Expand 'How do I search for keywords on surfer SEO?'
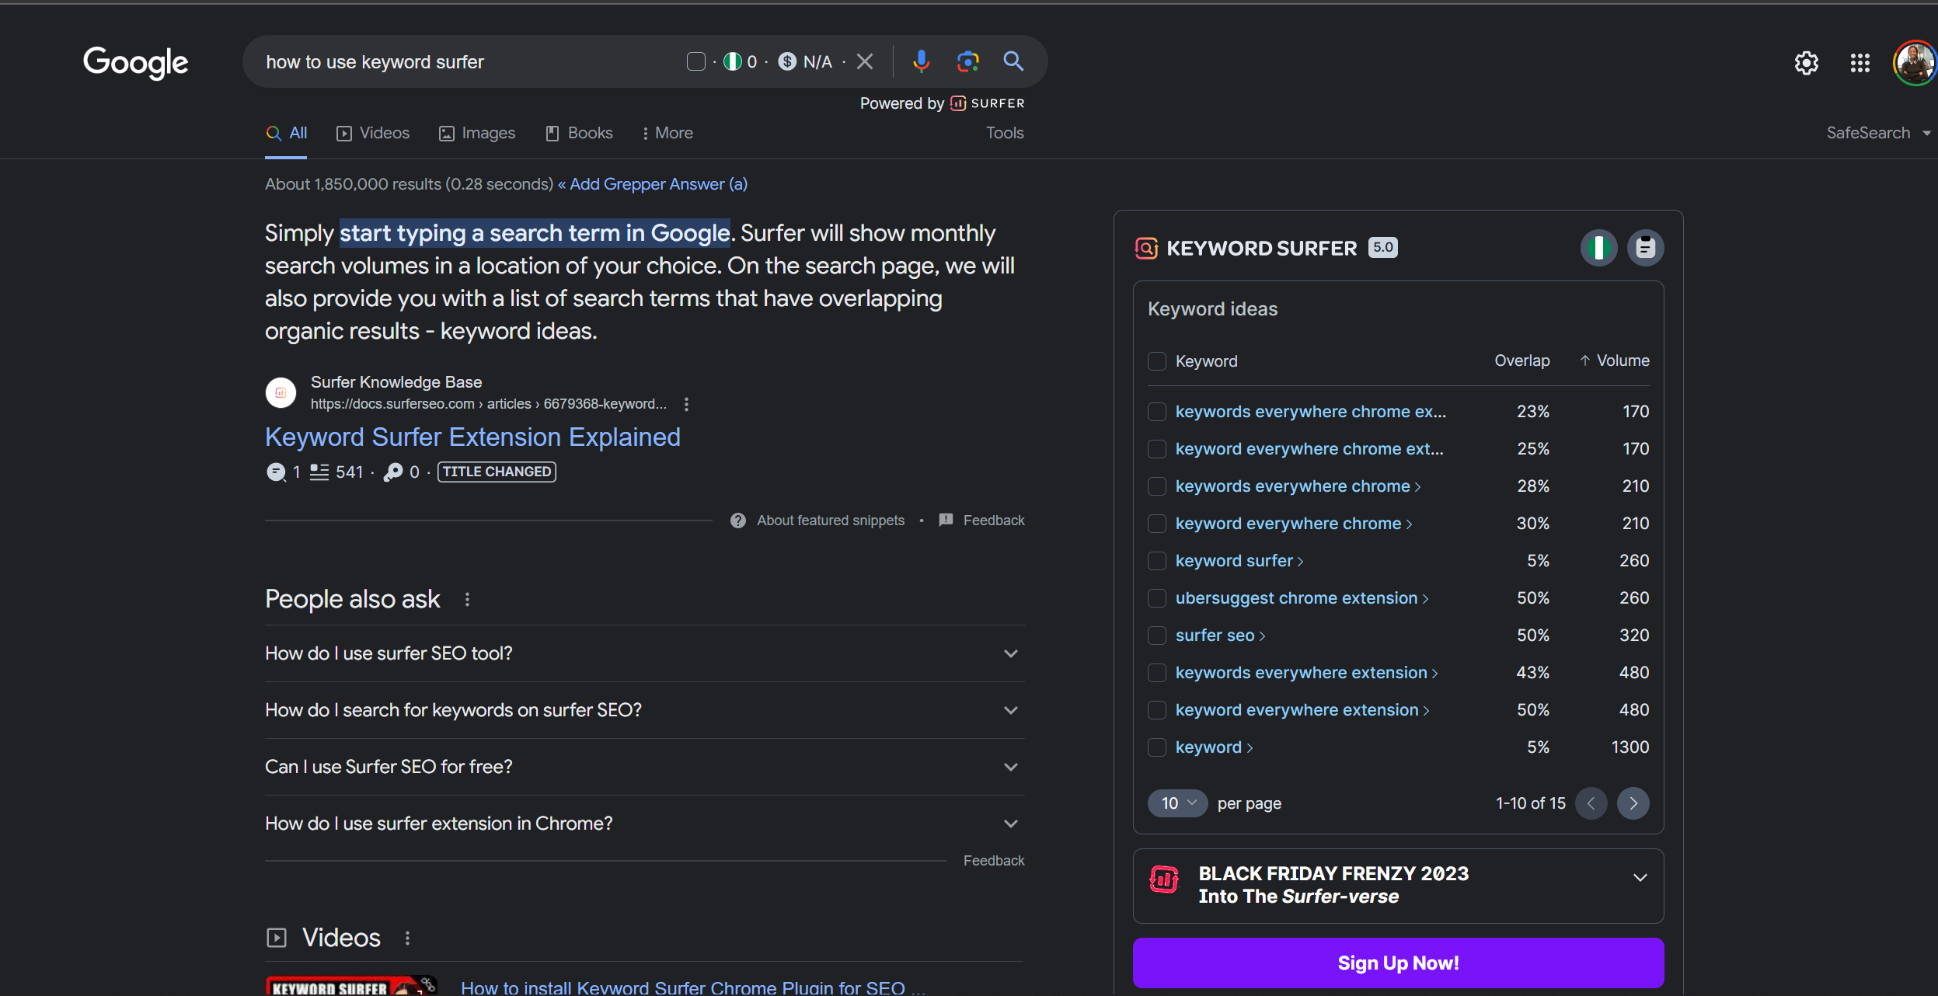The image size is (1938, 996). (644, 710)
